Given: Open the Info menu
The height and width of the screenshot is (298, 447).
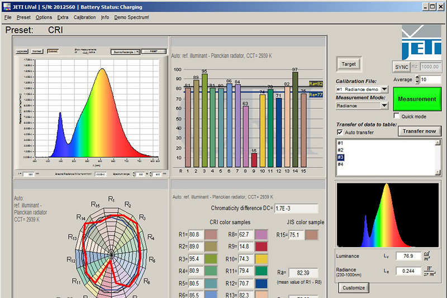Looking at the screenshot, I should click(105, 17).
